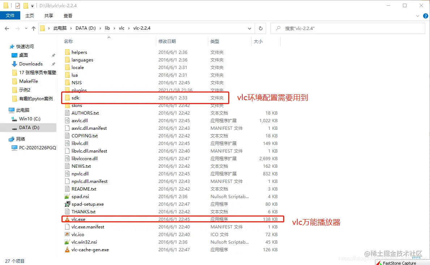Viewport: 430px width, 265px height.
Task: Click vlc in address breadcrumb
Action: click(122, 28)
